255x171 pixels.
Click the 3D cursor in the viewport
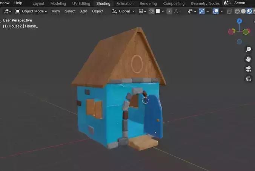click(x=145, y=100)
